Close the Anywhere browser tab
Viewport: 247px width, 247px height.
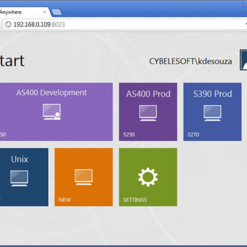44,12
